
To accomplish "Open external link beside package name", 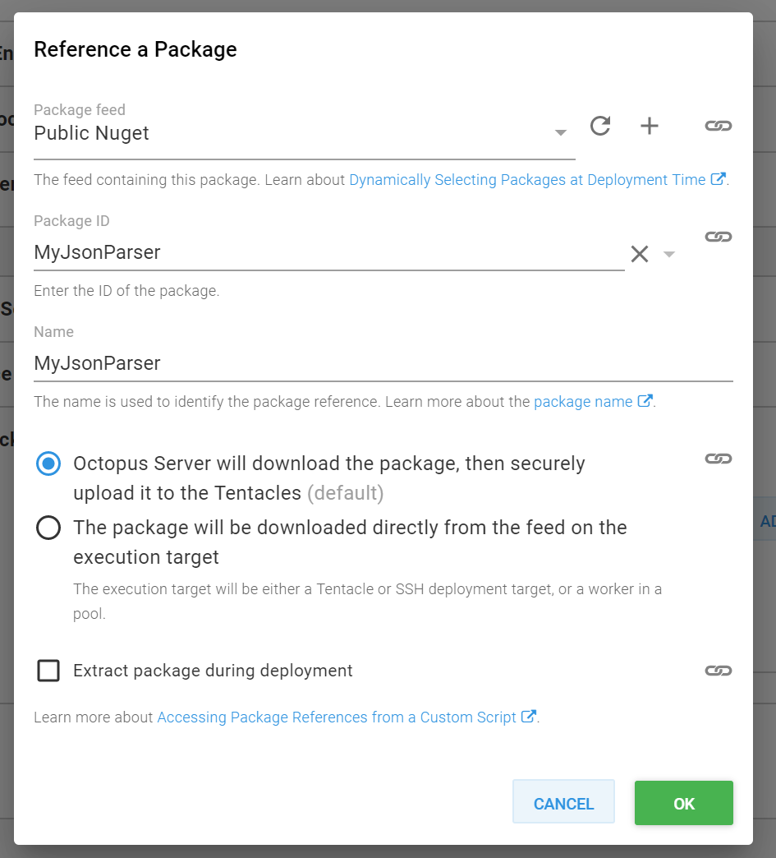I will point(645,401).
